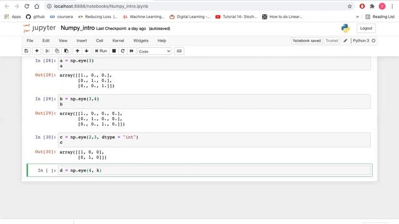Viewport: 399px width, 224px height.
Task: Click code cell In [28] np.eye(3)
Action: coord(214,63)
